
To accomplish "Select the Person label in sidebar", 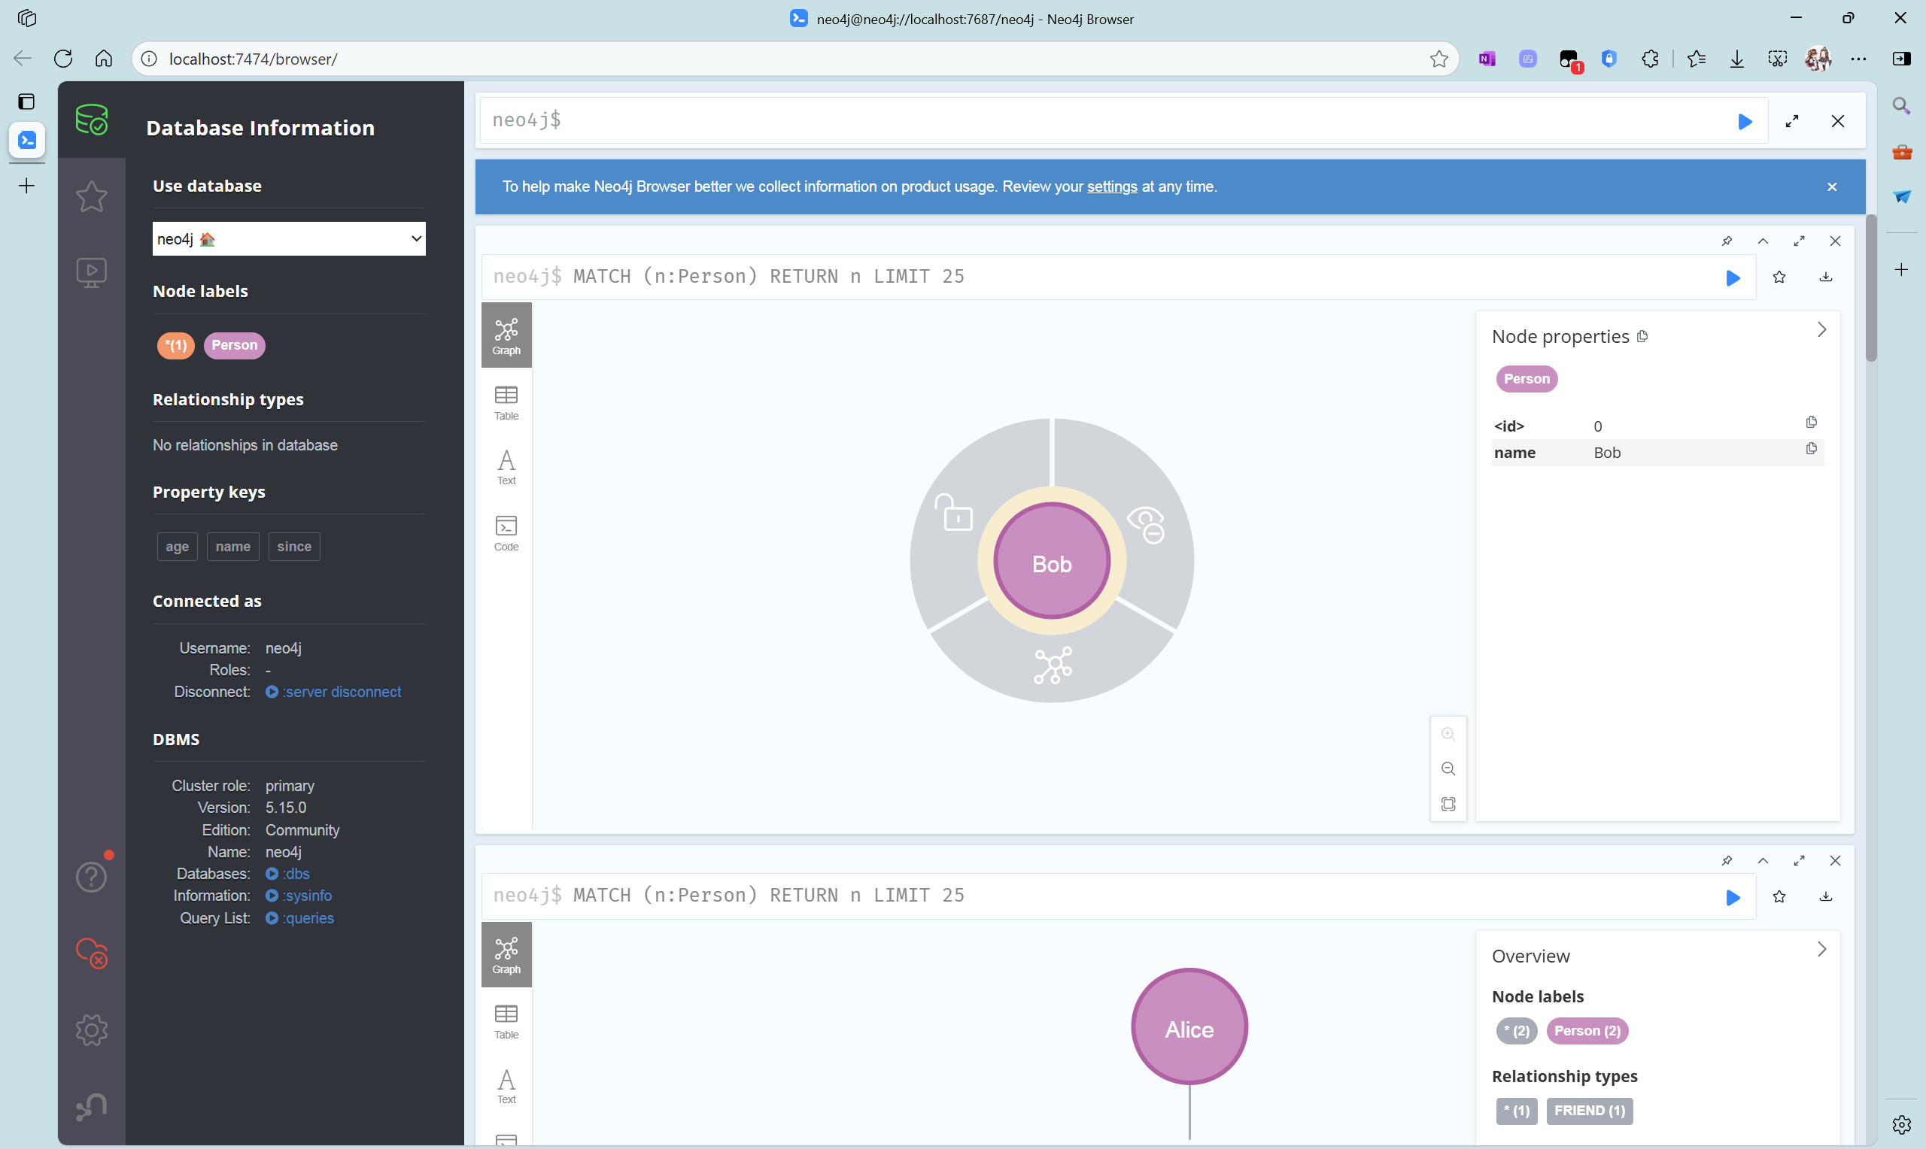I will click(x=235, y=345).
